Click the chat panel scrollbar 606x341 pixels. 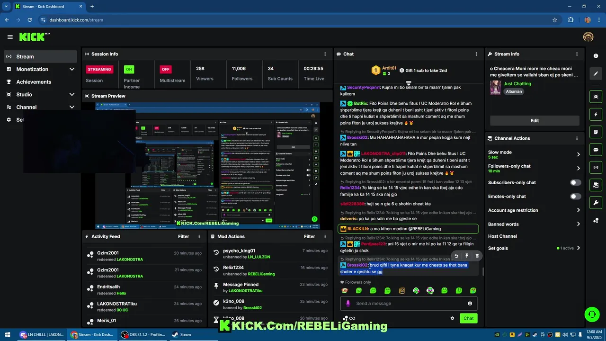click(x=483, y=272)
